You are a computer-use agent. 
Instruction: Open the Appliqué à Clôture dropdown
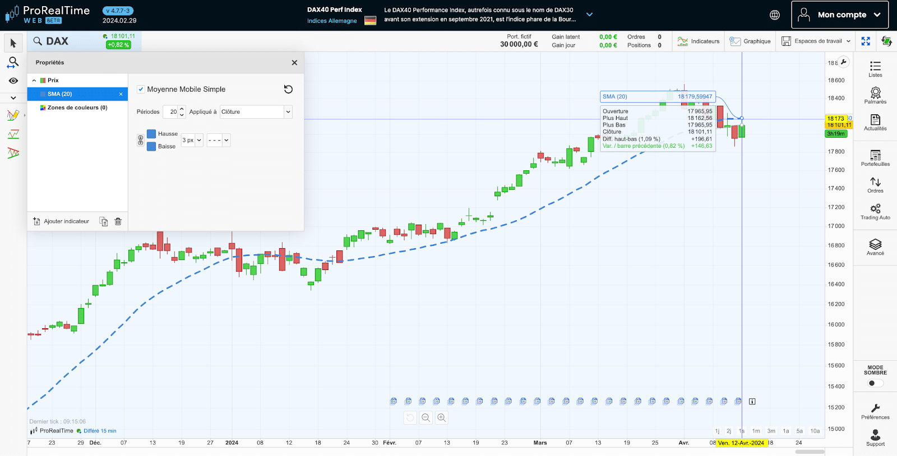point(256,112)
